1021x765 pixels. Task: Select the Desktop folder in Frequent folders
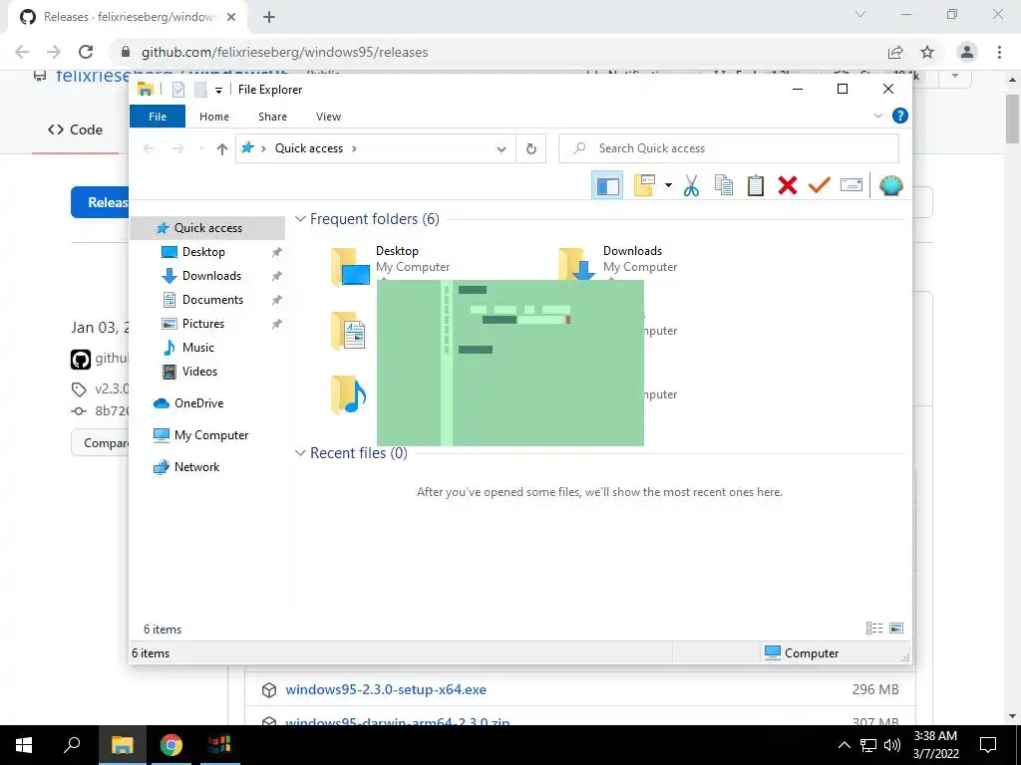point(390,265)
